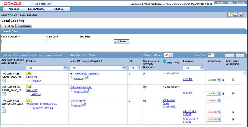The height and width of the screenshot is (127, 248).
Task: Open the Leg pain LLT link
Action: pos(79,79)
